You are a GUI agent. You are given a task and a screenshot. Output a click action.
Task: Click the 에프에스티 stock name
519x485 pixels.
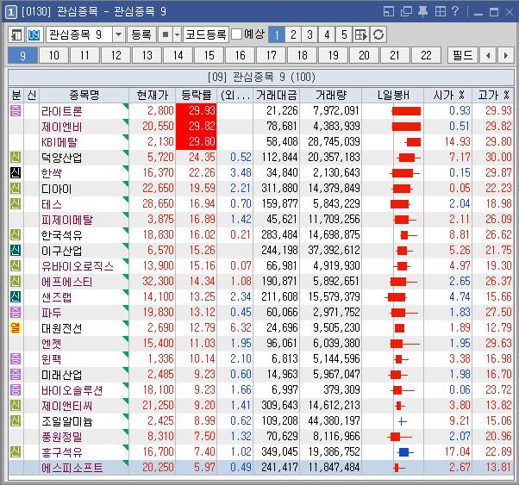click(67, 282)
